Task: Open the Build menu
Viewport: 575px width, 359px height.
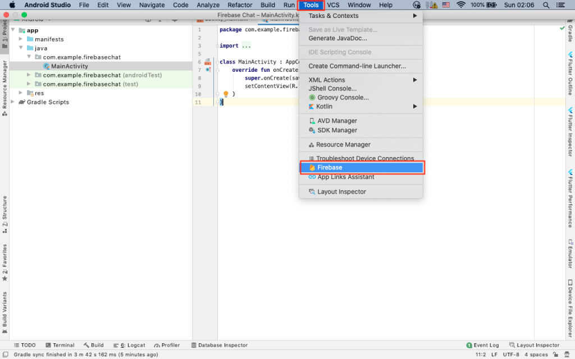Action: (268, 4)
